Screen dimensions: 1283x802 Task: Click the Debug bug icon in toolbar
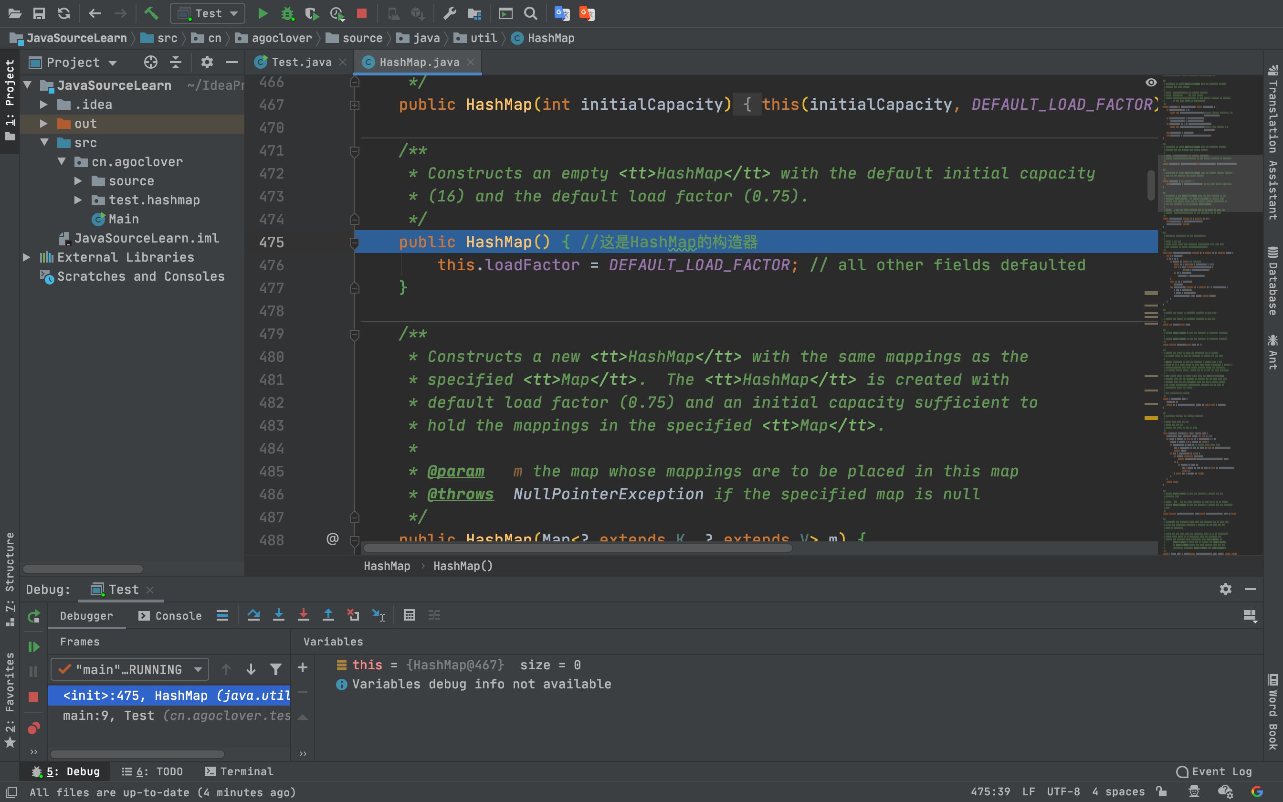(287, 14)
